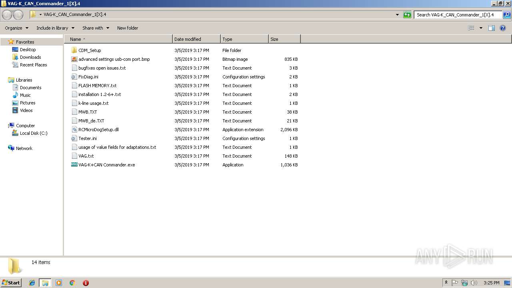This screenshot has height=288, width=512.
Task: Click the taskbar clock 3:25 PM
Action: click(x=491, y=283)
